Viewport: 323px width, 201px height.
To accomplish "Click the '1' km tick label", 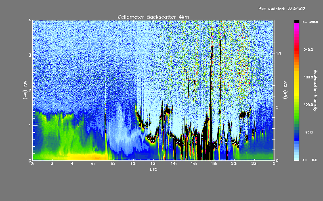I will [x=30, y=125].
